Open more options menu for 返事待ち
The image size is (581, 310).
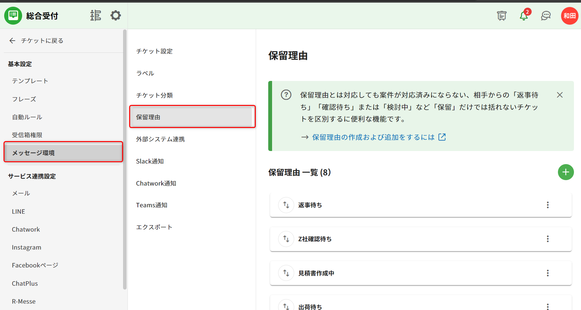(x=548, y=205)
